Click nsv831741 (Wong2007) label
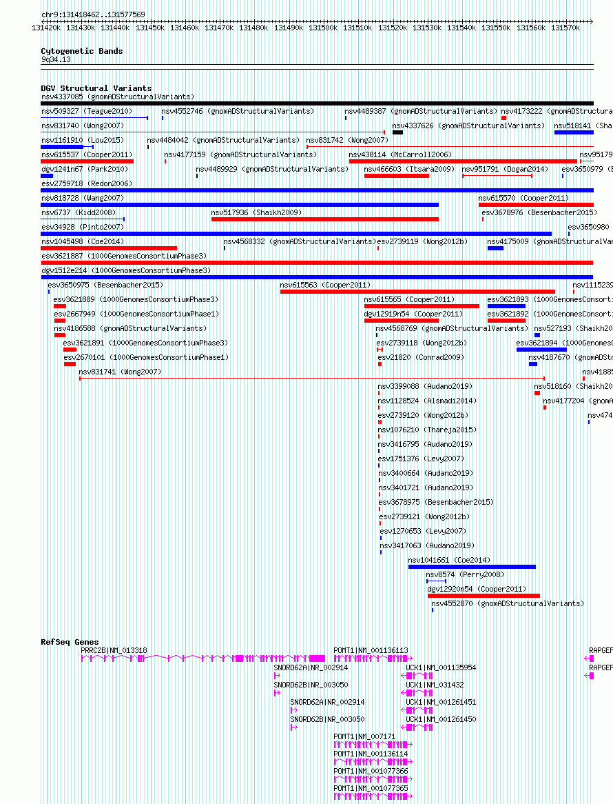The image size is (613, 804). pos(120,372)
